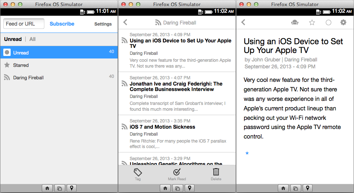Click the geolocation pin icon in right simulator
The width and height of the screenshot is (354, 193).
point(307,188)
